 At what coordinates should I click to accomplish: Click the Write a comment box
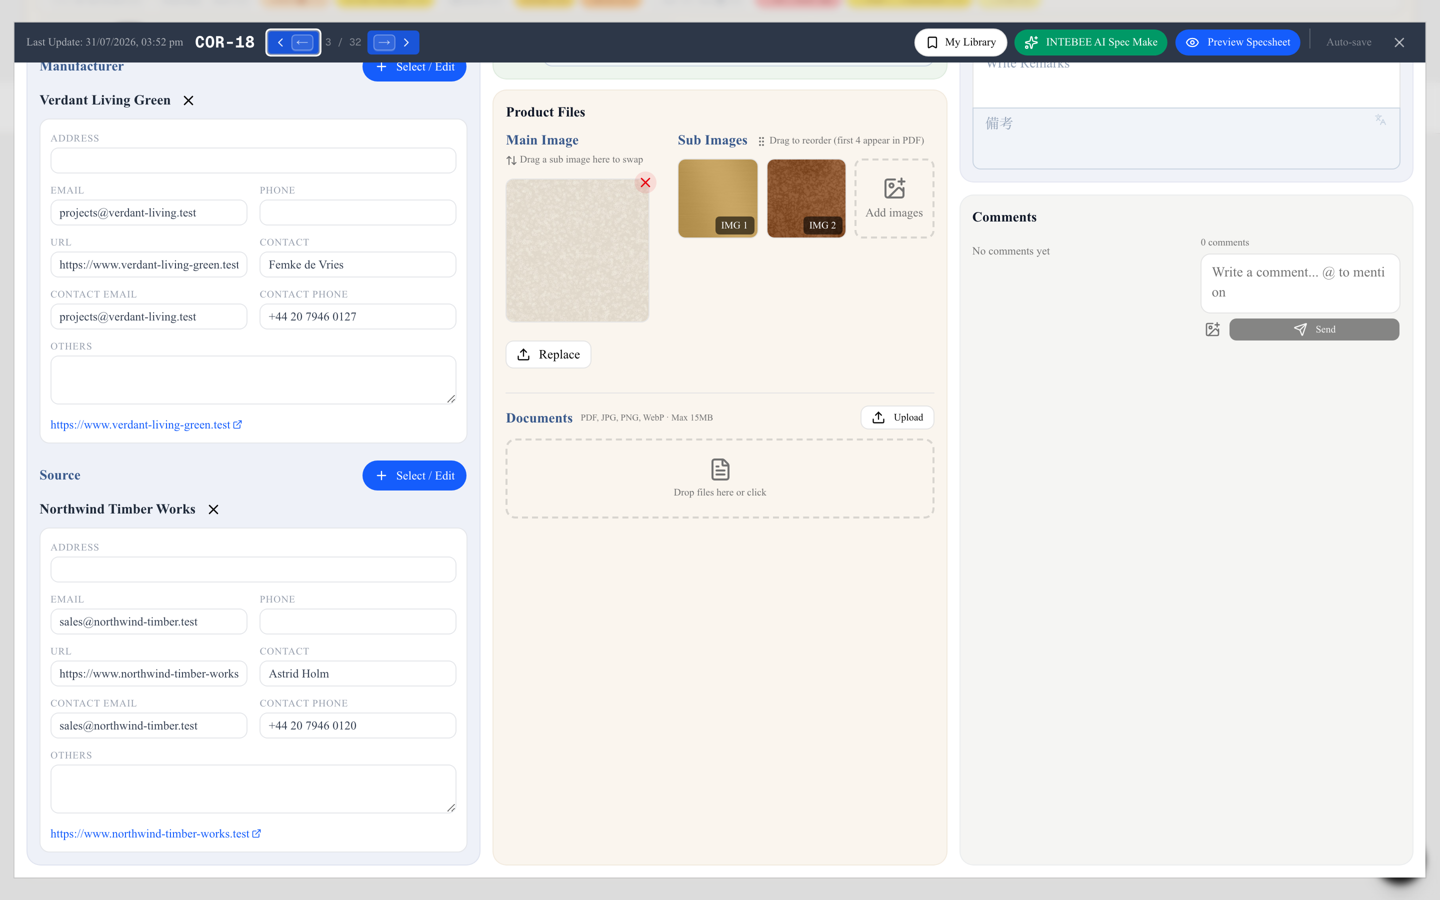tap(1299, 283)
